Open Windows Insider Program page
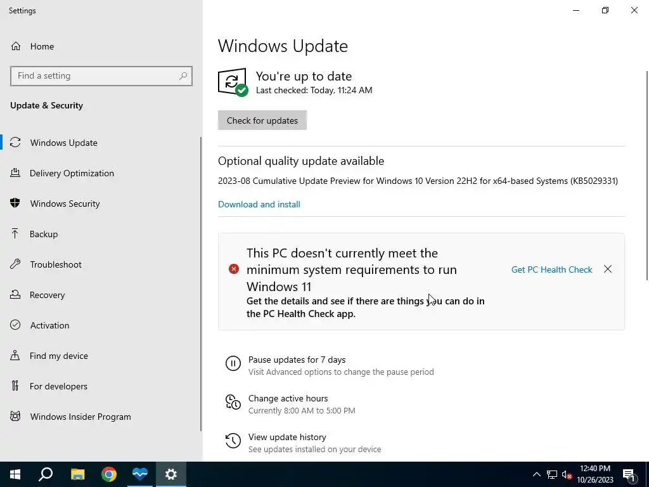 [x=100, y=417]
